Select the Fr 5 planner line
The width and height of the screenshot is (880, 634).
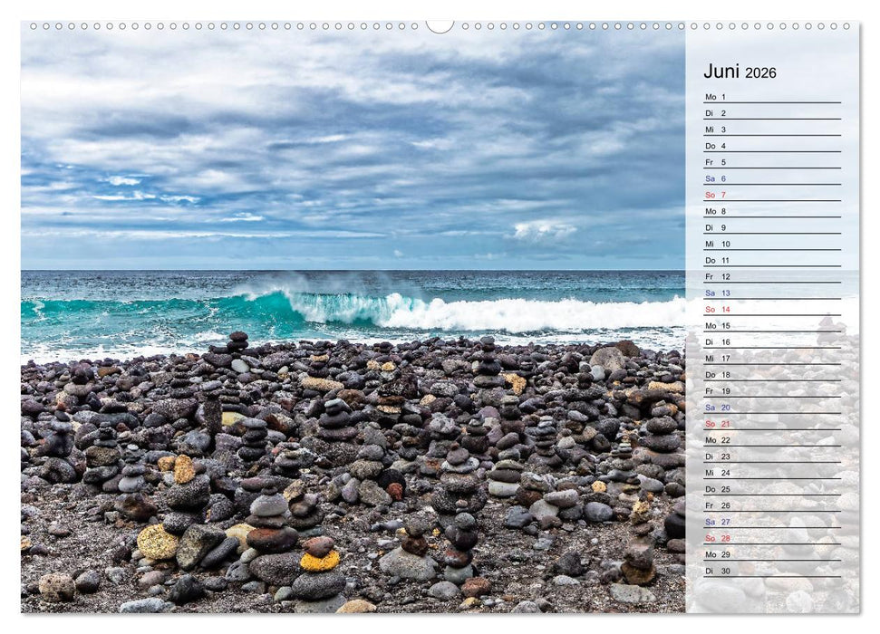pos(770,161)
